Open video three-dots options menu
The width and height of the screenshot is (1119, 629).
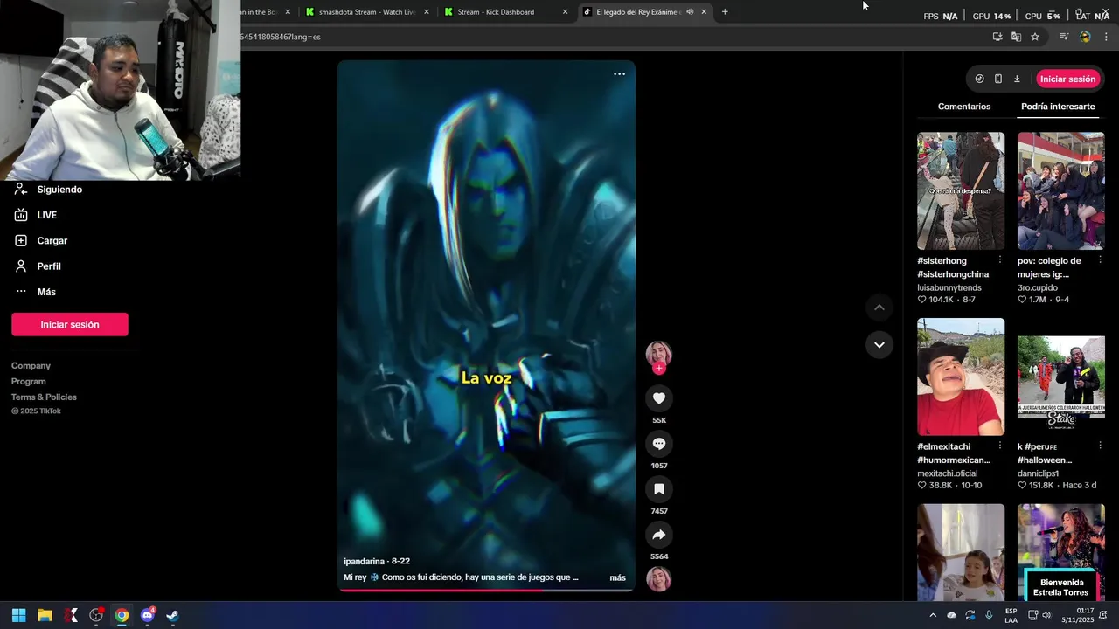tap(619, 74)
